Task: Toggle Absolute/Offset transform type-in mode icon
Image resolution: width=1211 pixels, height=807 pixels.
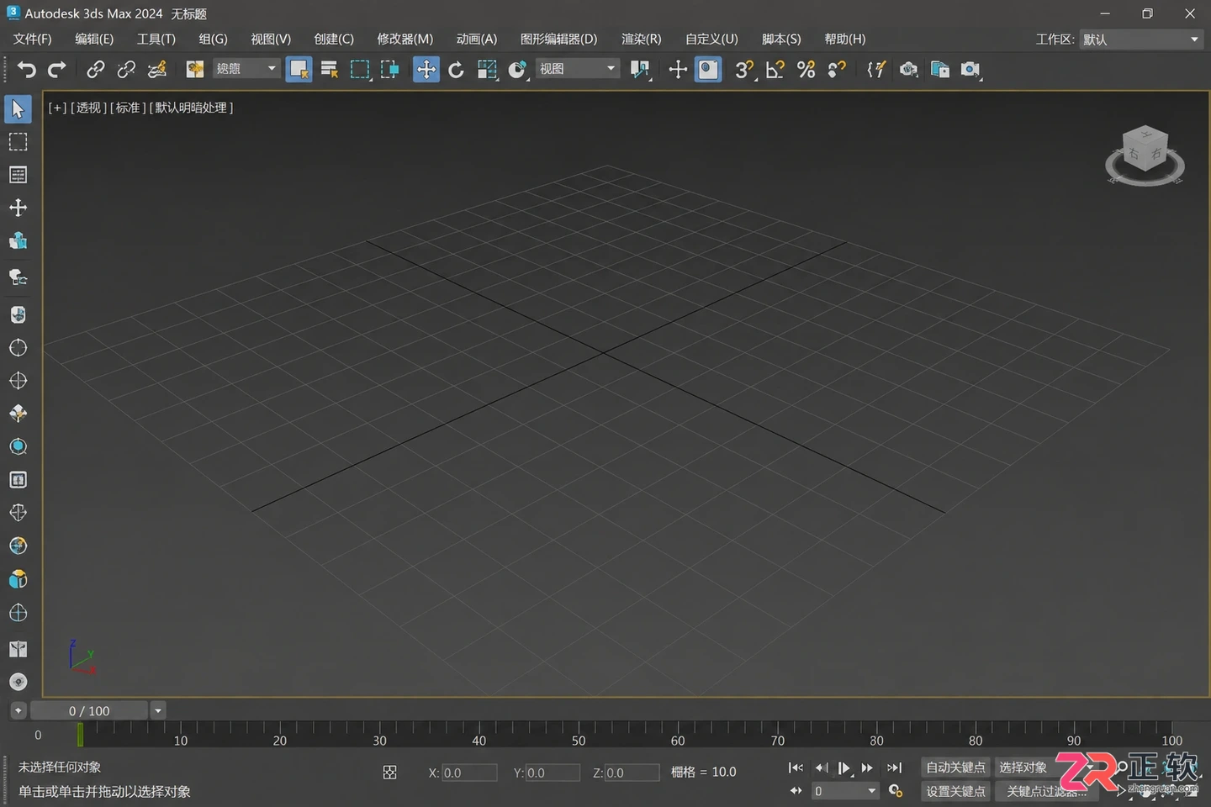Action: (x=389, y=773)
